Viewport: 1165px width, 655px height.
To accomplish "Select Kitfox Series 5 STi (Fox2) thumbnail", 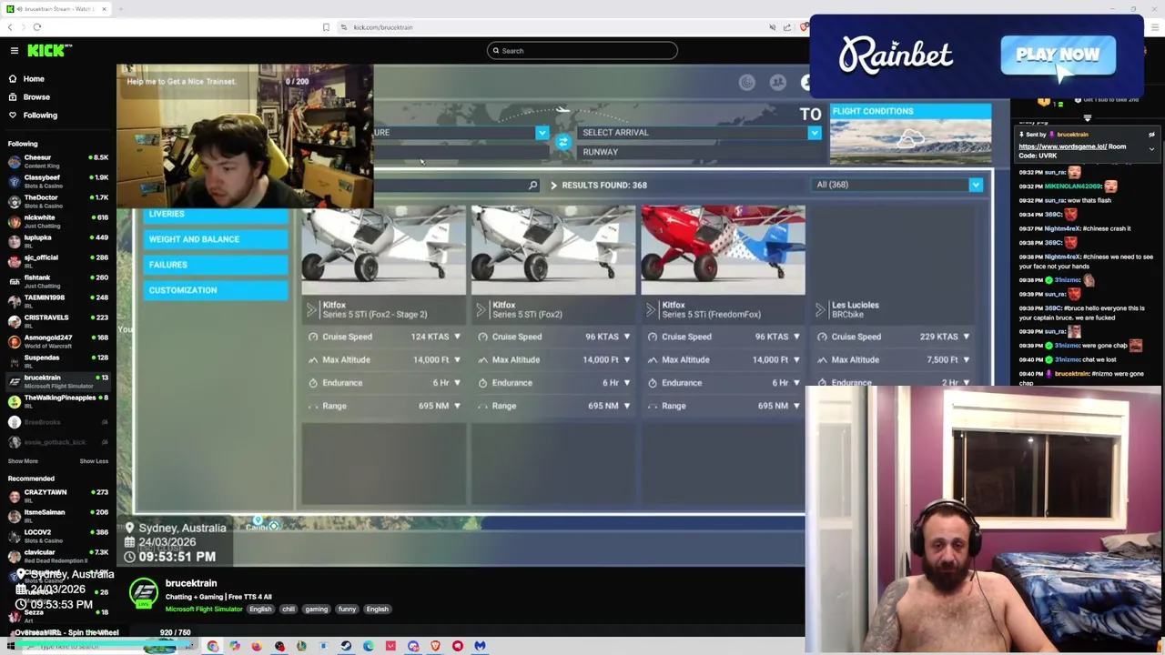I will pos(553,250).
